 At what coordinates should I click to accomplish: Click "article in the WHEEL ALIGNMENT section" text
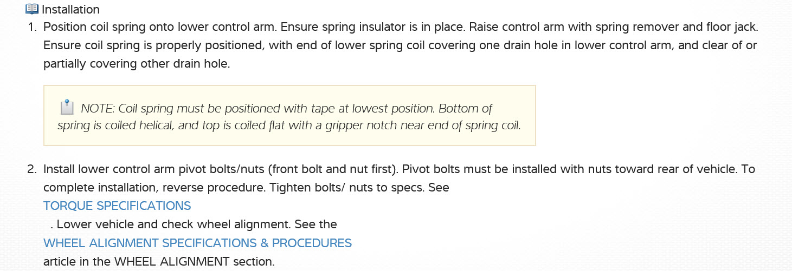point(159,262)
